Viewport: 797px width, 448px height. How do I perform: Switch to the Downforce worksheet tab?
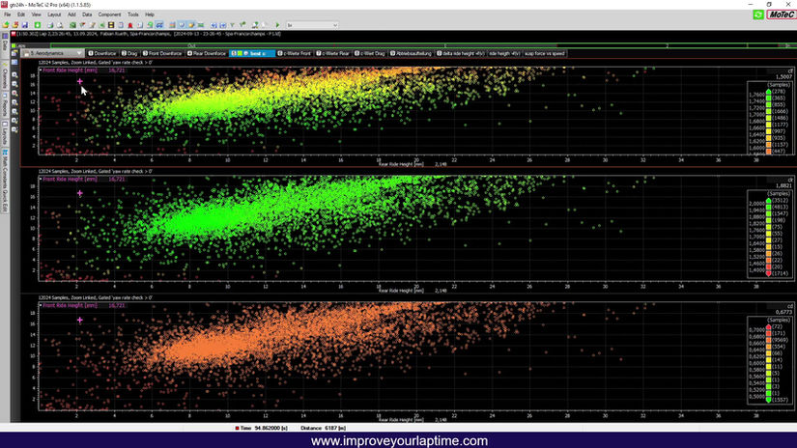coord(102,53)
